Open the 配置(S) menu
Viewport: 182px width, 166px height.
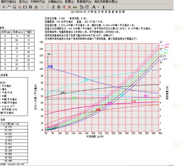[x=70, y=2]
